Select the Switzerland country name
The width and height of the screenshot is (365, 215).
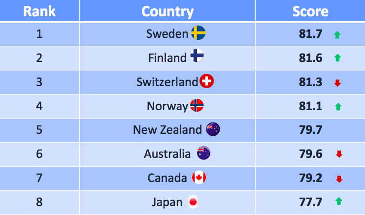[x=167, y=82]
